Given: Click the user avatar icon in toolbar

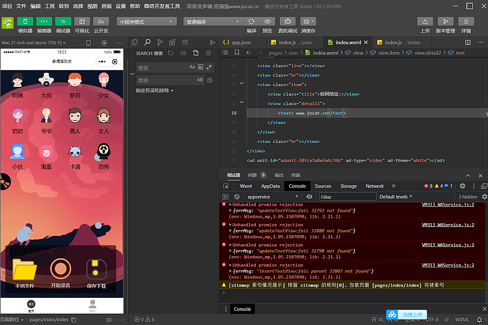Looking at the screenshot, I should pyautogui.click(x=8, y=23).
